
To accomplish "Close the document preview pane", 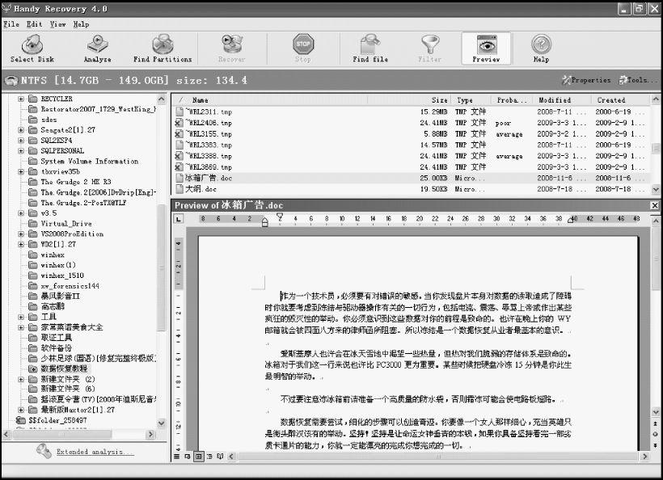I will click(654, 205).
